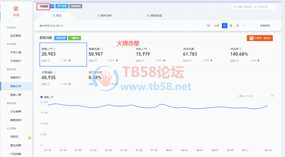285x157 pixels.
Task: Click help icon next to 搜索人气
Action: (55, 49)
